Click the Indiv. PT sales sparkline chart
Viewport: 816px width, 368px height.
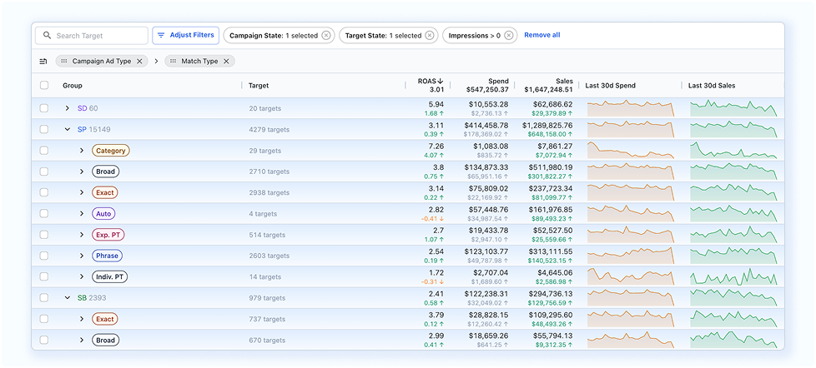point(733,276)
